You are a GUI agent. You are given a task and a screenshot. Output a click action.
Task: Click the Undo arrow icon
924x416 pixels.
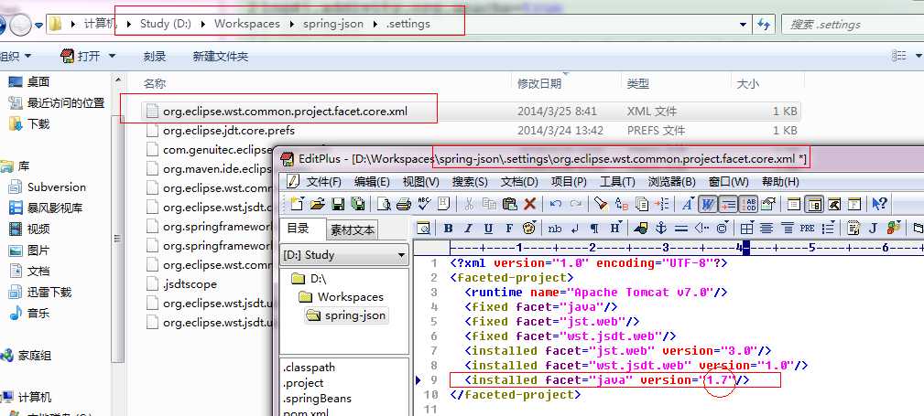(x=556, y=204)
